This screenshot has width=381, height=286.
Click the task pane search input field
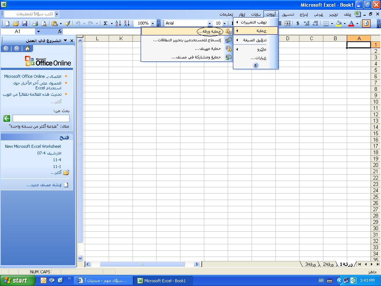[x=41, y=118]
